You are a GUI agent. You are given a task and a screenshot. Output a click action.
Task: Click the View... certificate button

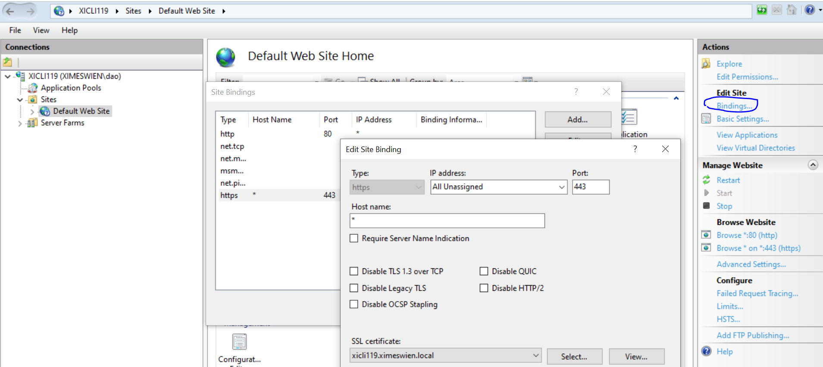point(636,356)
